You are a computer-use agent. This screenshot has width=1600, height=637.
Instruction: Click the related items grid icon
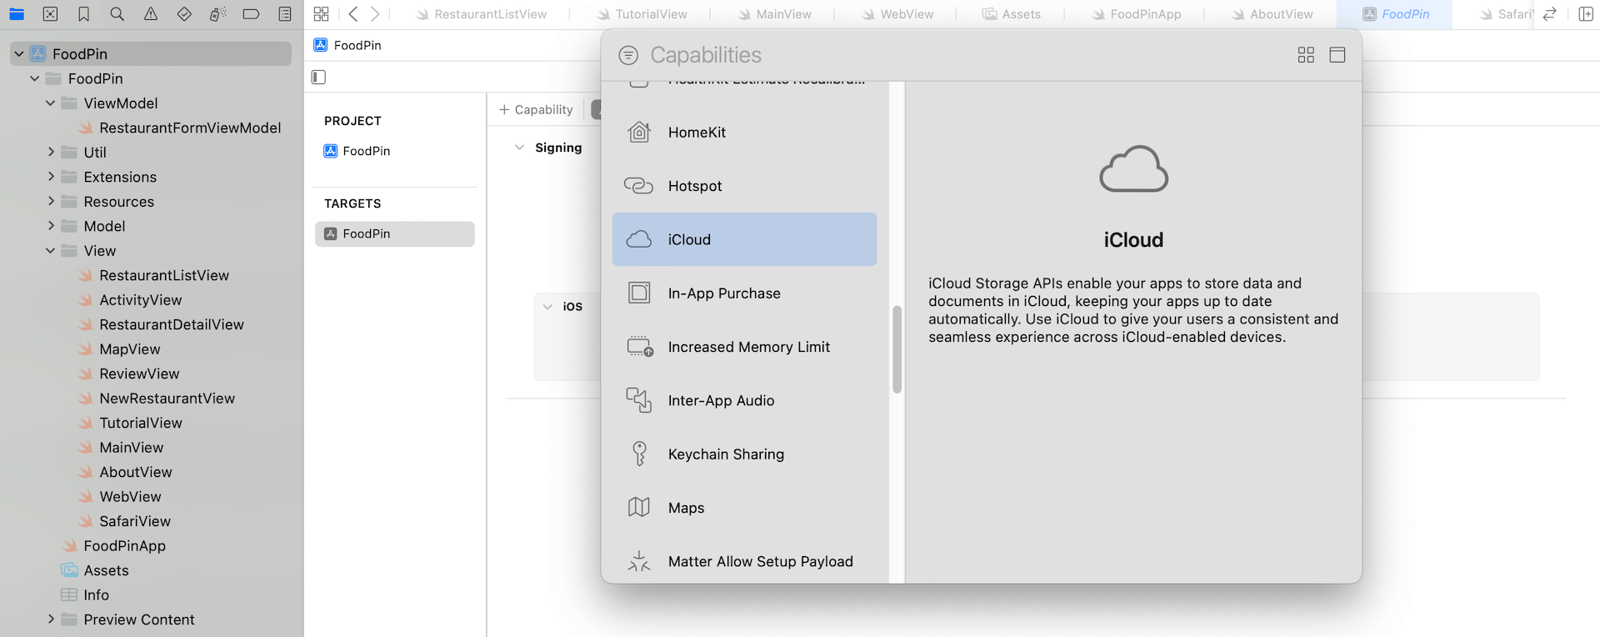point(321,14)
